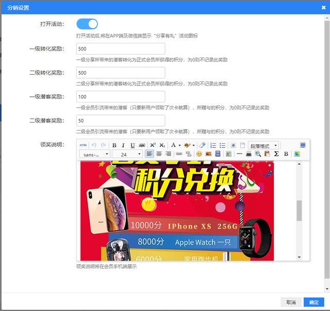This screenshot has width=330, height=311.
Task: Align text to the left
Action: [150, 154]
